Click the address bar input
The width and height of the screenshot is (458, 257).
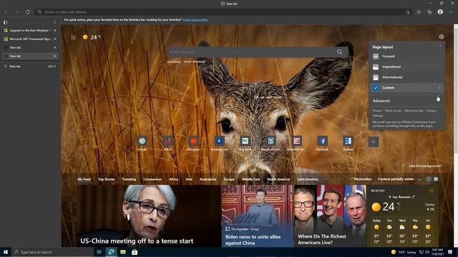click(223, 12)
